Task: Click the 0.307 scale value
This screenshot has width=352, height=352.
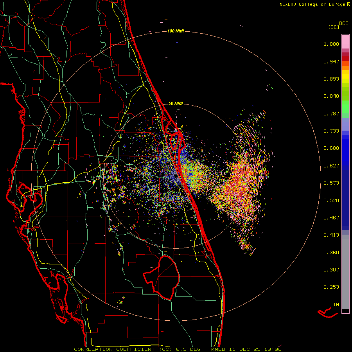Action: (331, 270)
